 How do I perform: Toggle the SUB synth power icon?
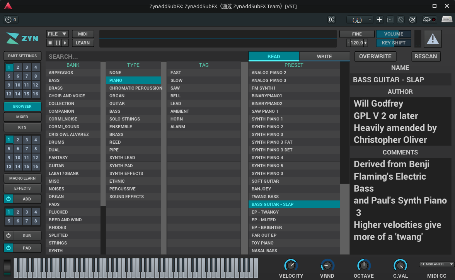(9, 236)
